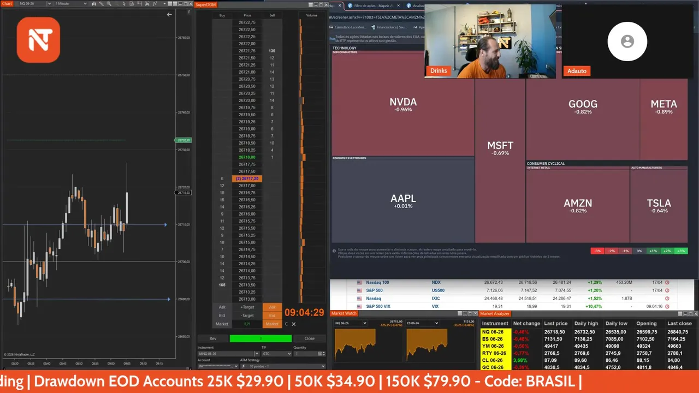Close the Filtro de ações browser tab
Viewport: 699px width, 393px height.
[398, 5]
